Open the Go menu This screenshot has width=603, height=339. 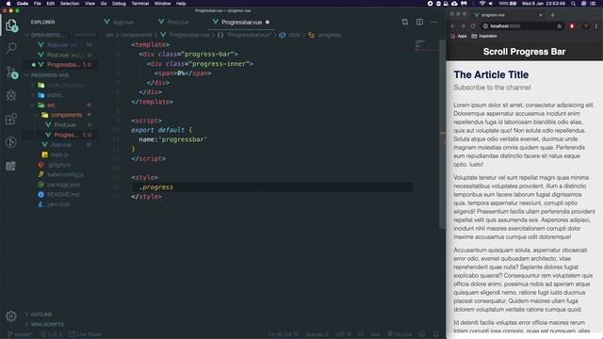(104, 4)
